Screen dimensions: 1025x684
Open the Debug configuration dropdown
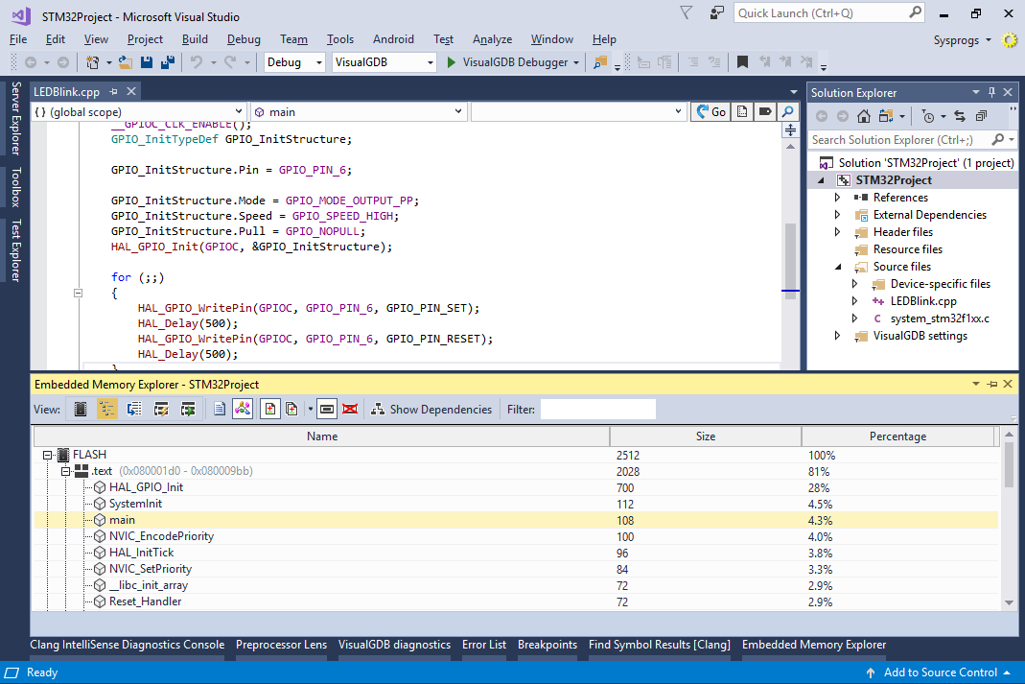[x=294, y=62]
